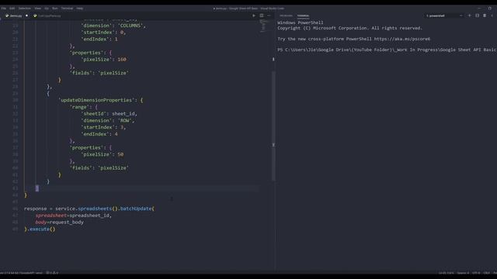Click body=request_body argument
497x279 pixels.
[x=60, y=222]
